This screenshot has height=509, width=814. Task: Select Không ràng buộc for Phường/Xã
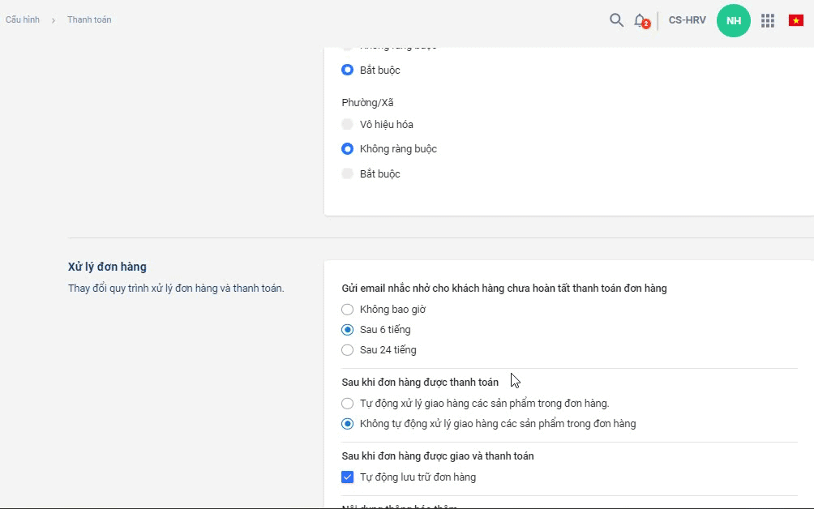coord(348,148)
